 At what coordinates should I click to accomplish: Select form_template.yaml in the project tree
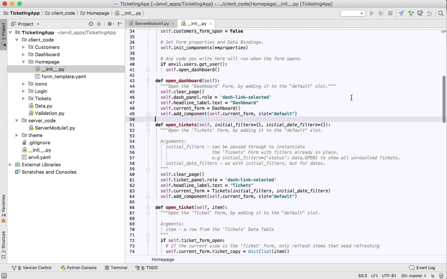tap(63, 76)
